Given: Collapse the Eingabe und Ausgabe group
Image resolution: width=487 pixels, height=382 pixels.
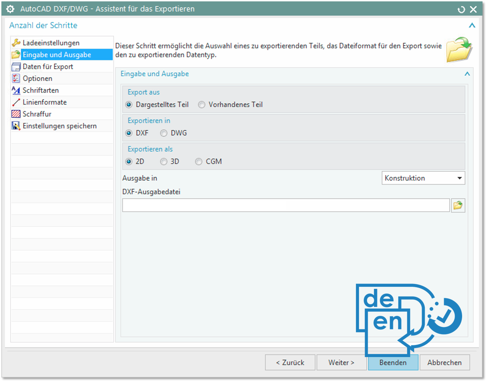Looking at the screenshot, I should (467, 74).
